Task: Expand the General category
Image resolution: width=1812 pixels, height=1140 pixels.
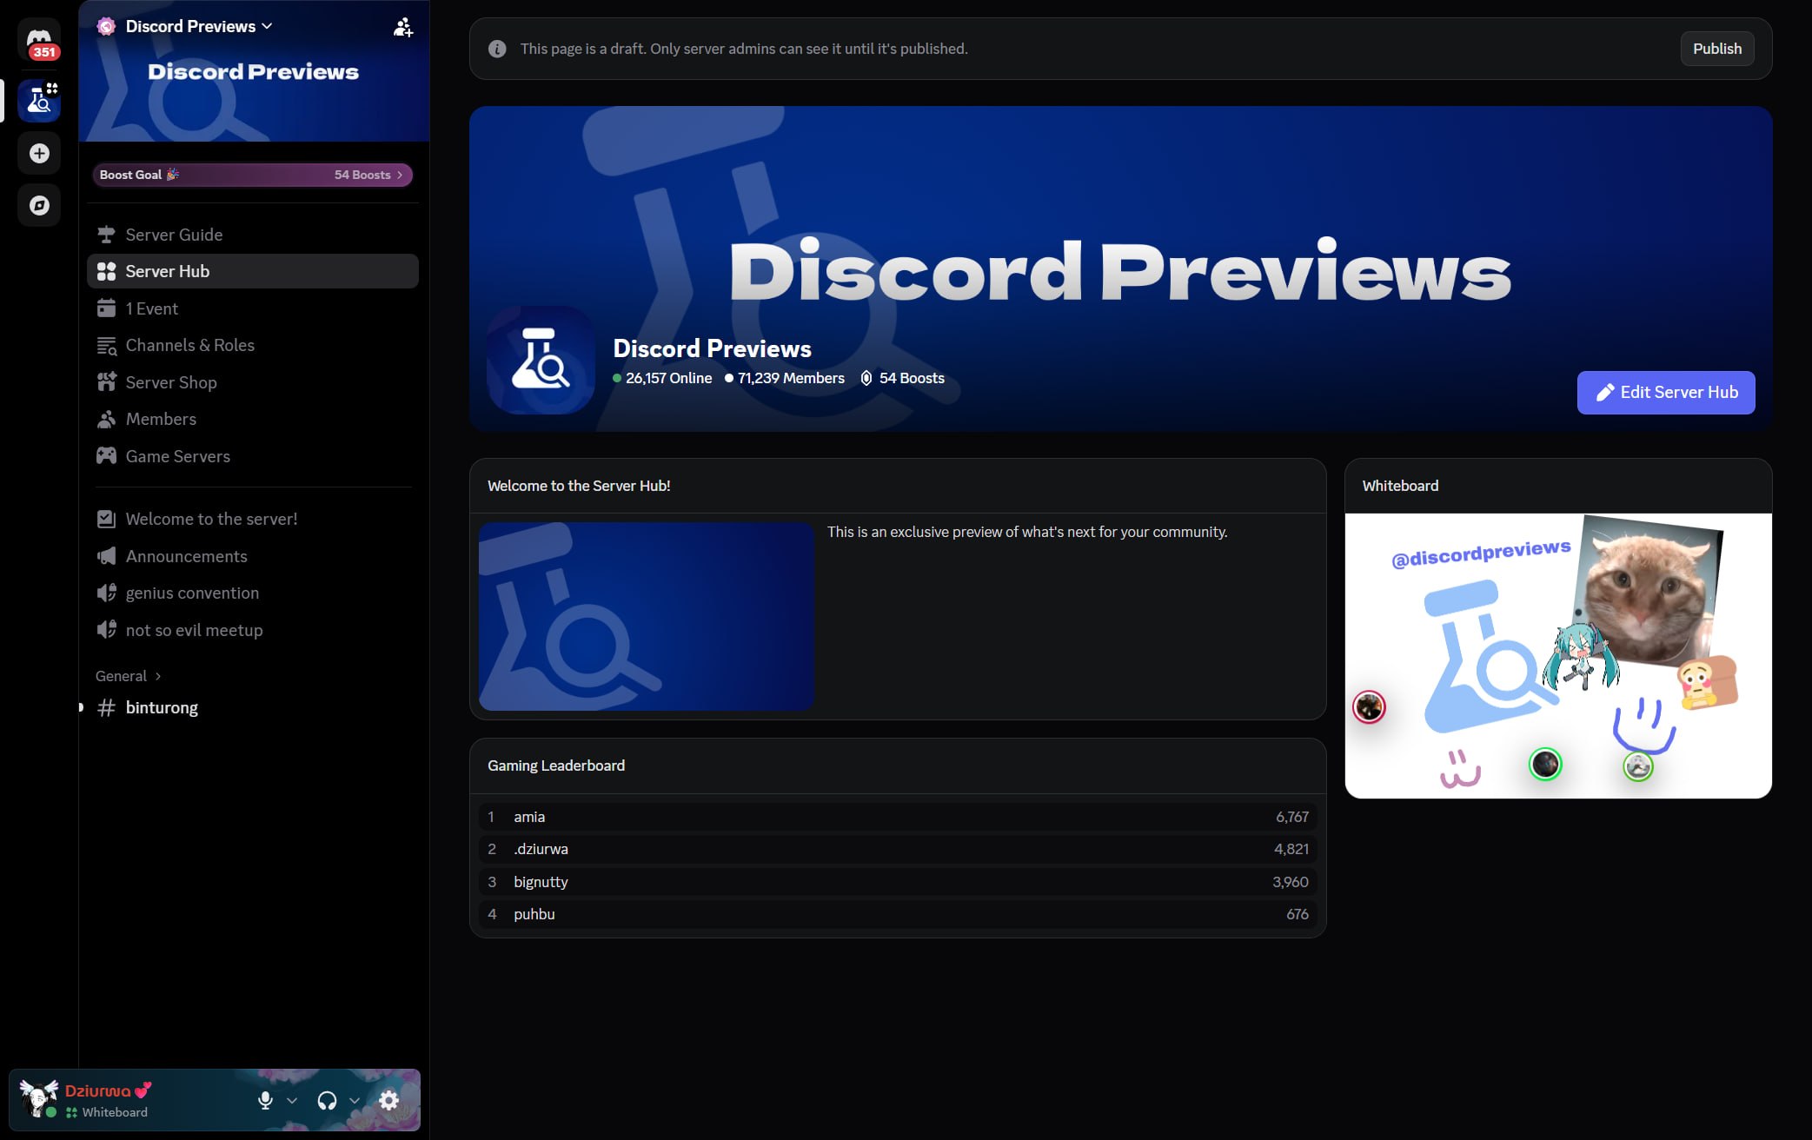Action: tap(129, 676)
